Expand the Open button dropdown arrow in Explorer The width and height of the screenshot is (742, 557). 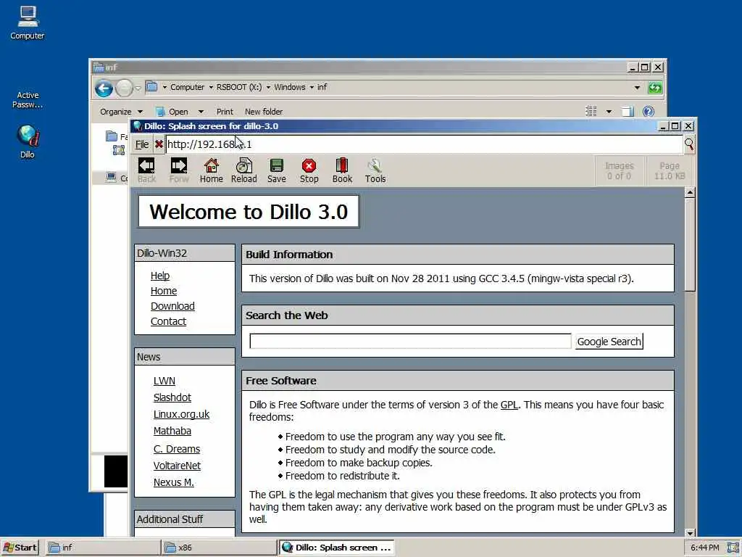tap(201, 112)
